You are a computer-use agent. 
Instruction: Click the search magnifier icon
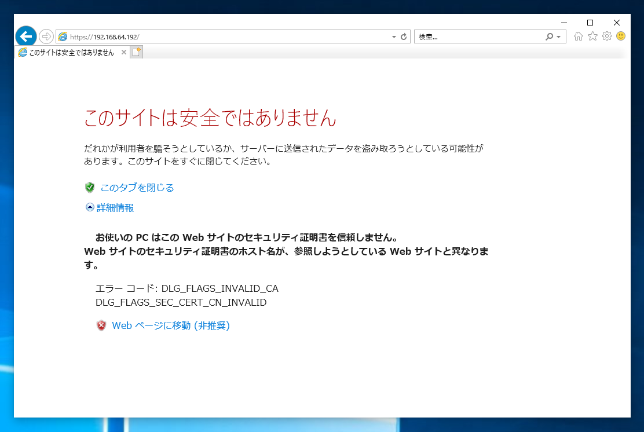coord(548,36)
